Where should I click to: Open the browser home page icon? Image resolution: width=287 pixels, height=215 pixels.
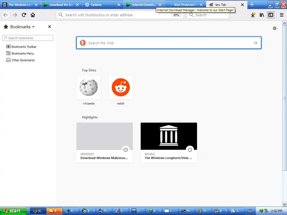click(33, 15)
